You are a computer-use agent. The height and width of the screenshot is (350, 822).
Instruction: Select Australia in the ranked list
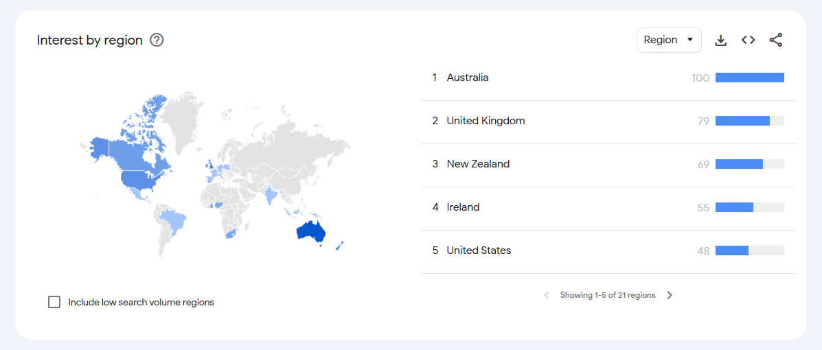[x=468, y=78]
